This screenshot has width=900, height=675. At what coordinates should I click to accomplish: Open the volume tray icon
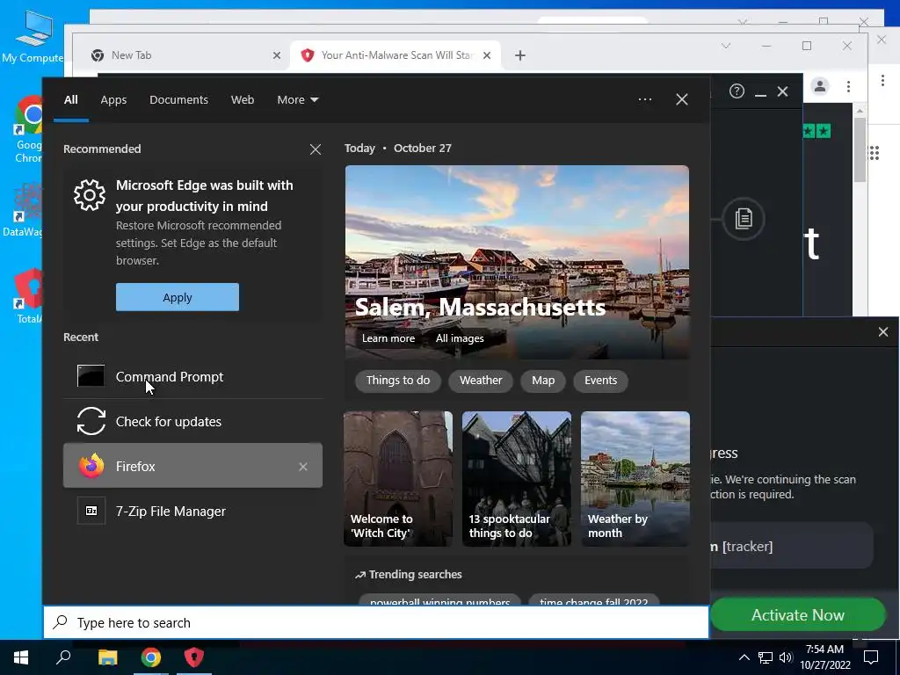[x=785, y=657]
